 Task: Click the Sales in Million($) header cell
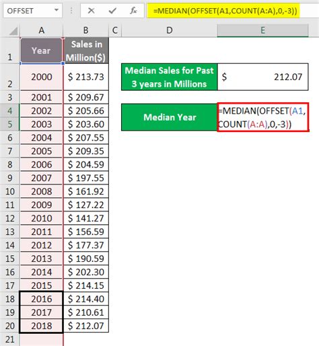(86, 50)
